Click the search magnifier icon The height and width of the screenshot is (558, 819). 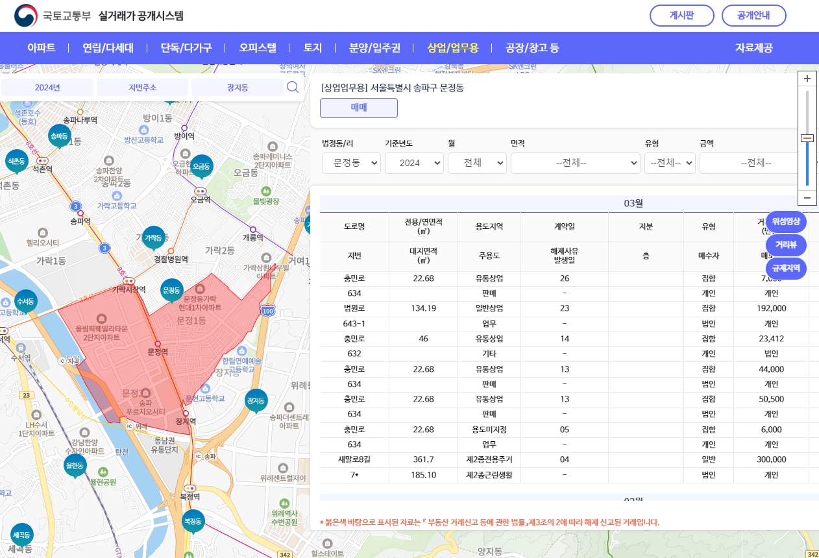pos(293,87)
